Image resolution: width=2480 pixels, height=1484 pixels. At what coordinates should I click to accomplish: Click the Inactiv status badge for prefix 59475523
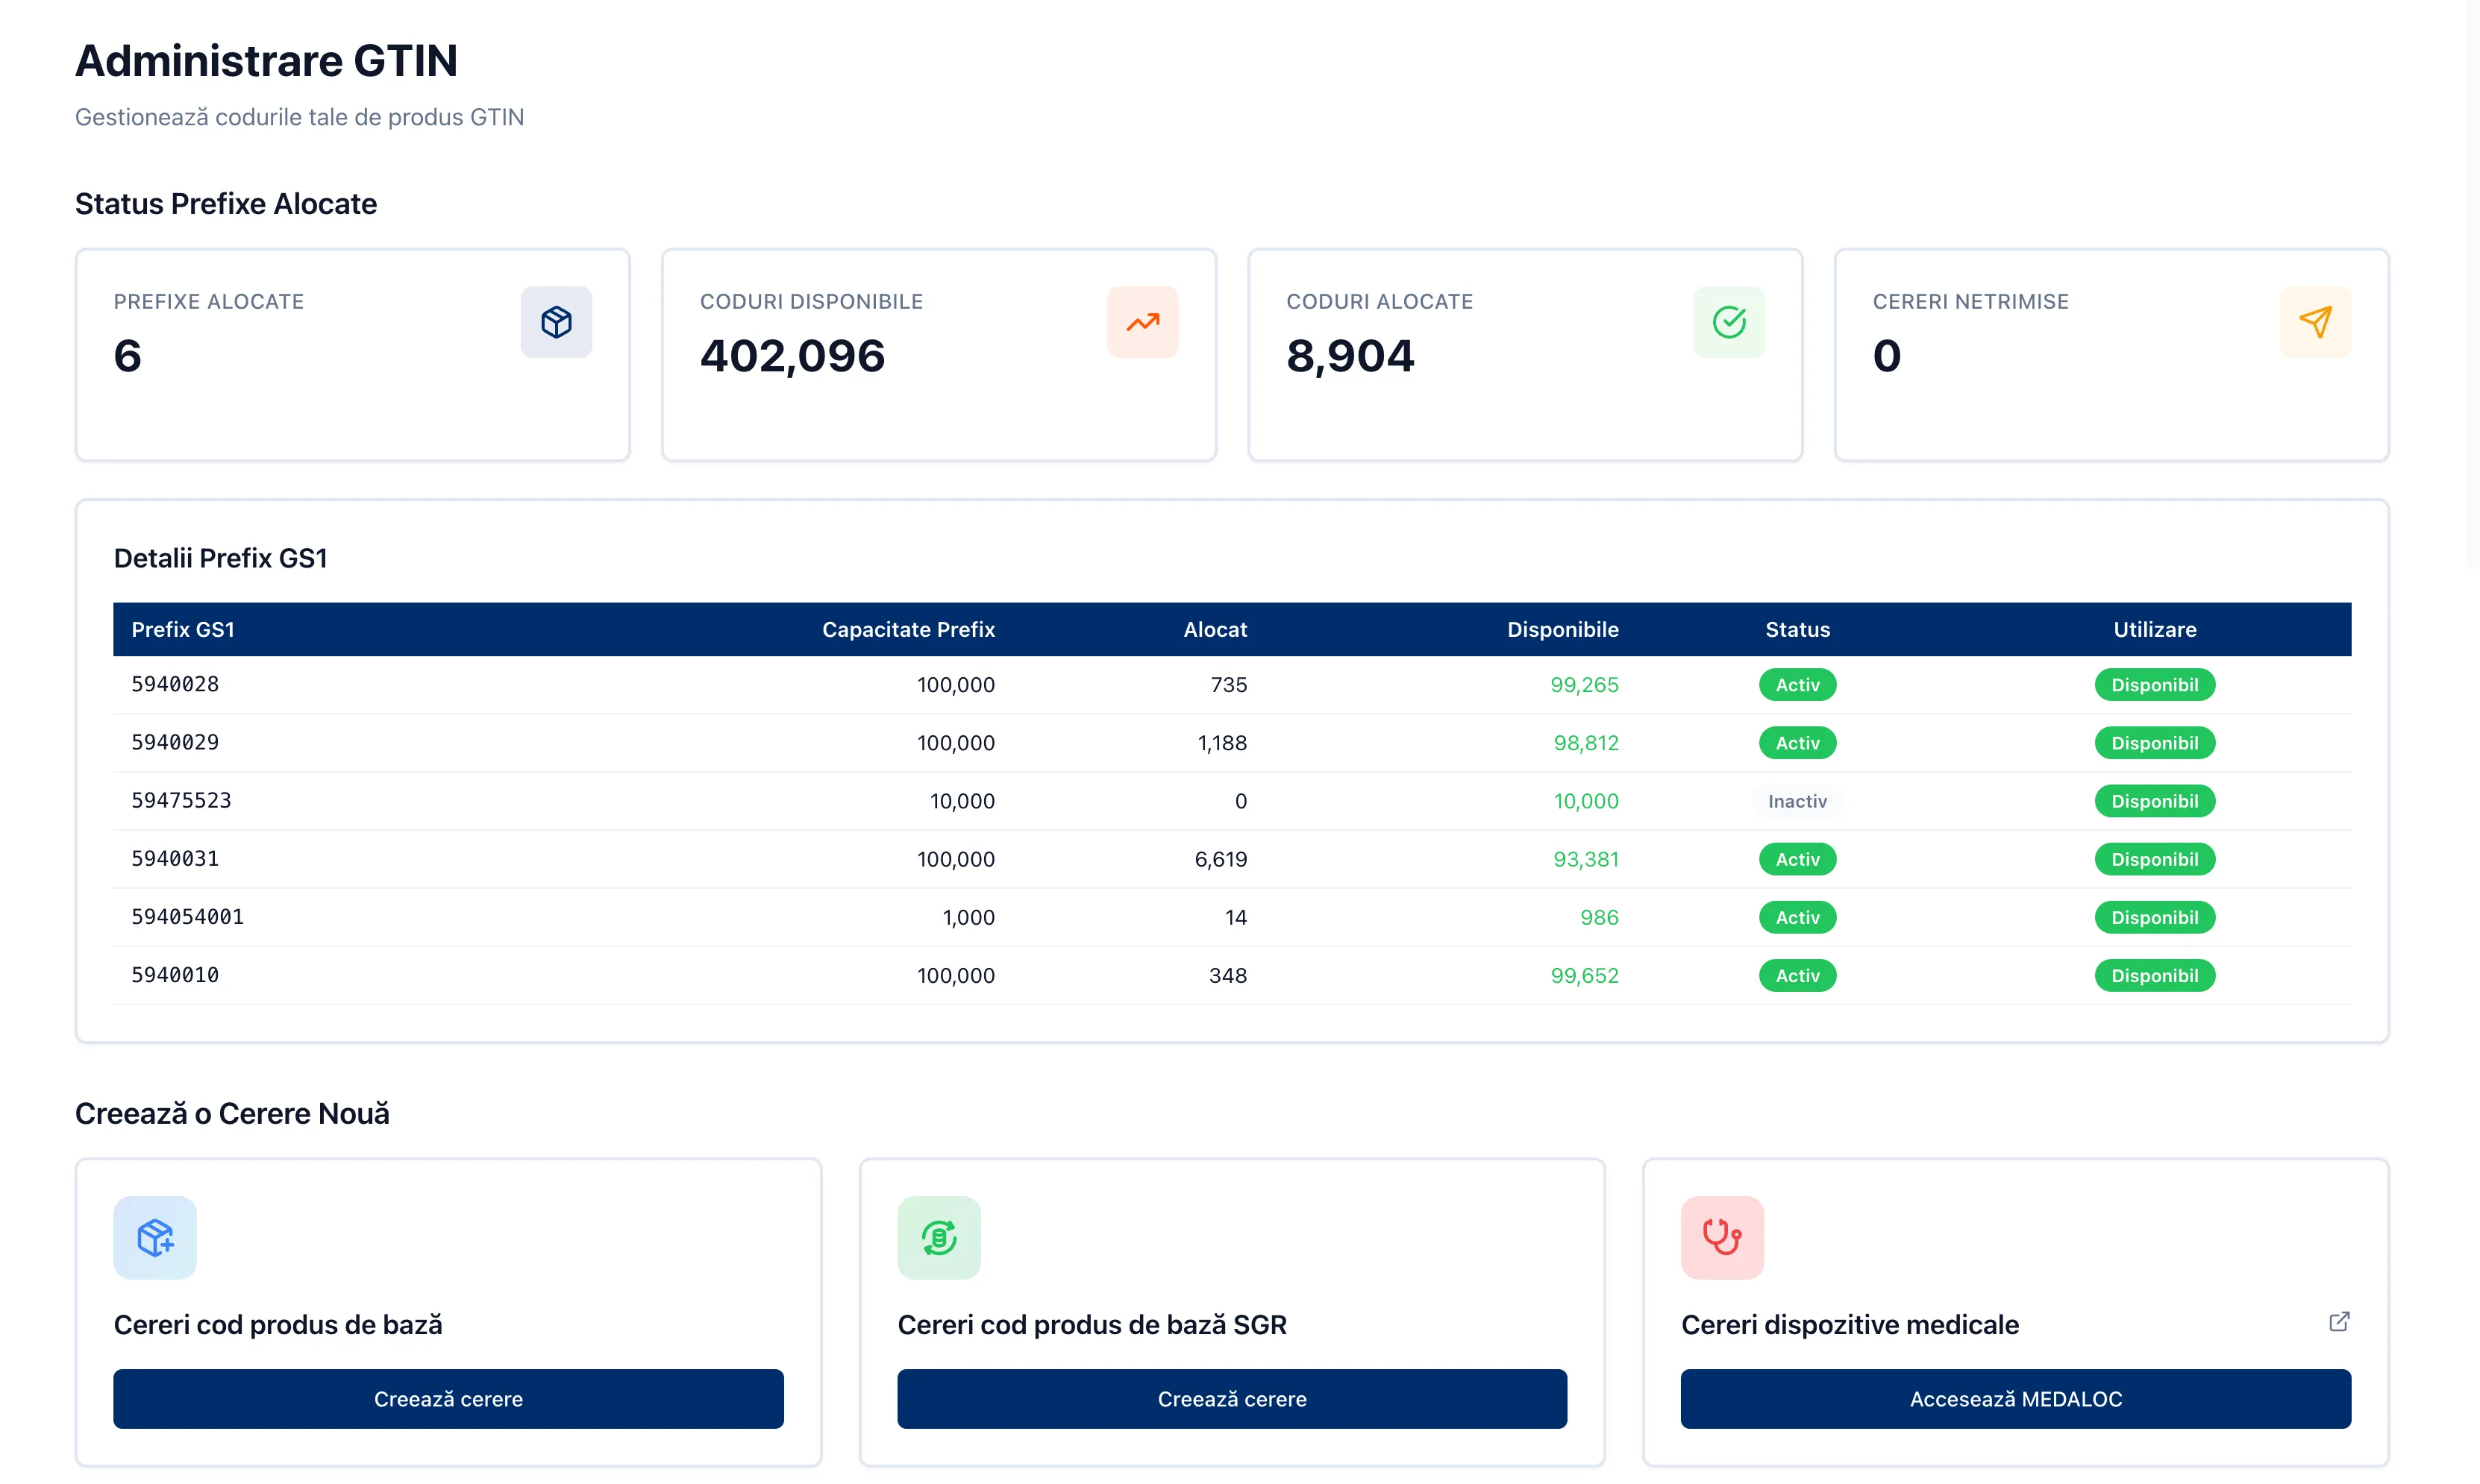pos(1797,801)
